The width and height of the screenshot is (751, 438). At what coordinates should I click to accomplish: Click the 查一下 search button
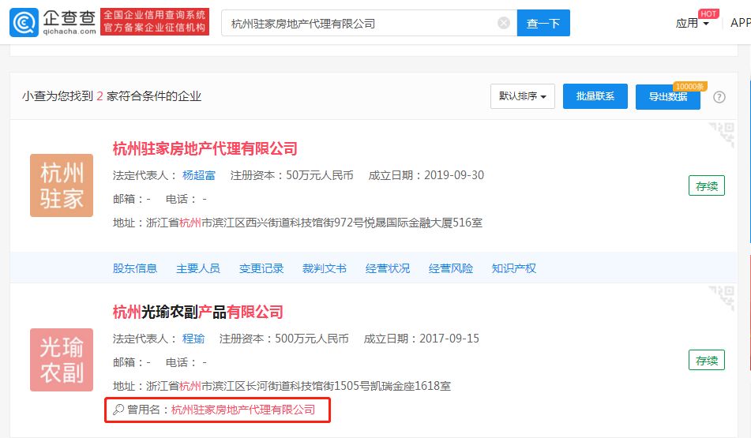543,23
